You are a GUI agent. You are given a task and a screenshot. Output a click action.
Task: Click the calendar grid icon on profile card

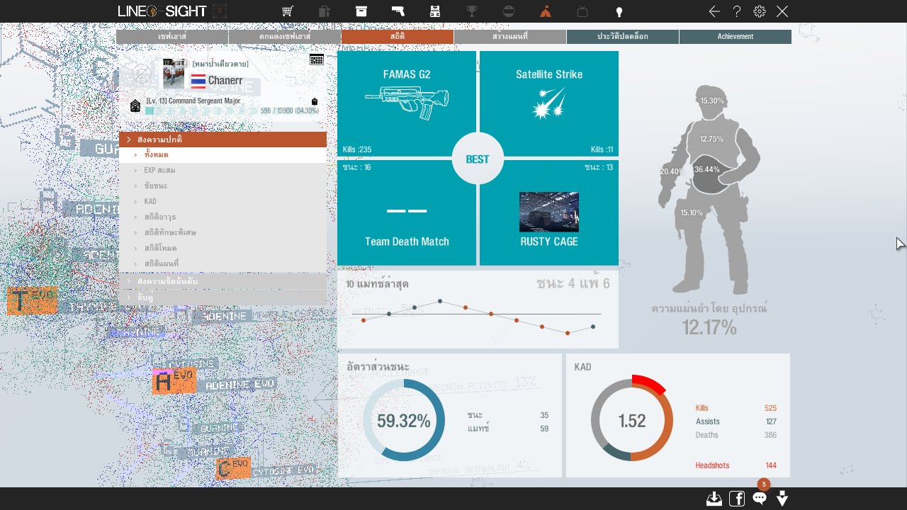coord(317,60)
